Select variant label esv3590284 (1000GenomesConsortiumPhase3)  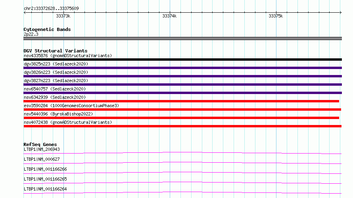click(x=71, y=106)
